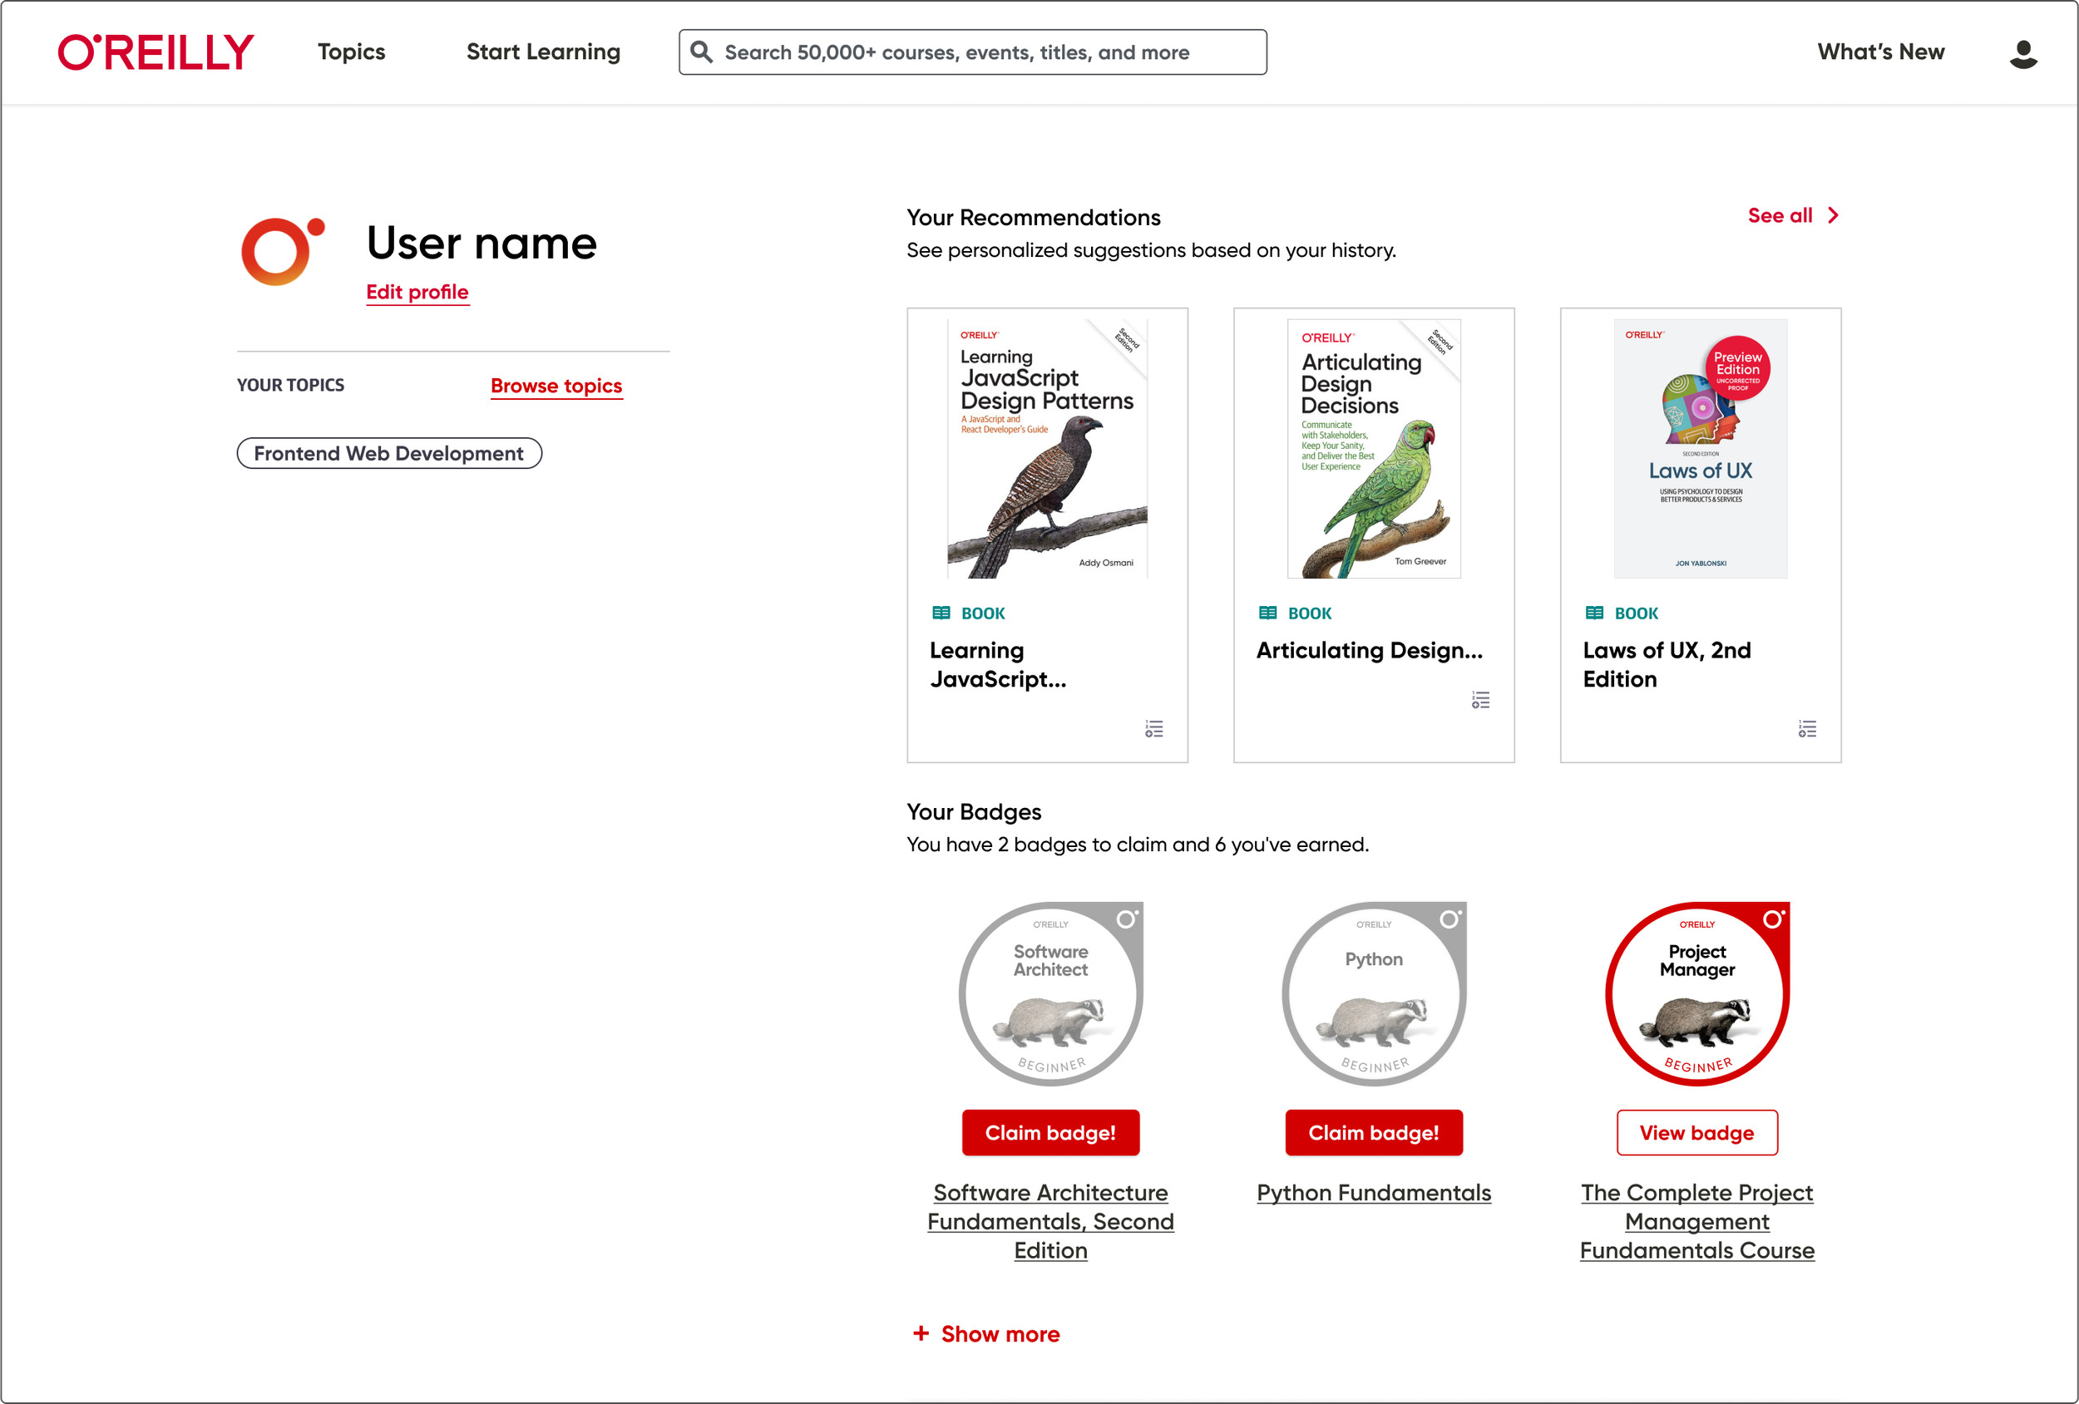Open the Start Learning menu
2079x1404 pixels.
coord(543,52)
